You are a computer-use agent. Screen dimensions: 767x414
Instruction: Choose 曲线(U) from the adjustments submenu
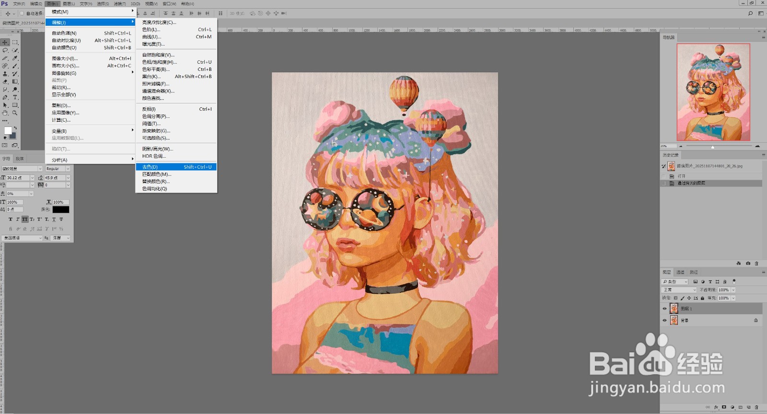(176, 36)
